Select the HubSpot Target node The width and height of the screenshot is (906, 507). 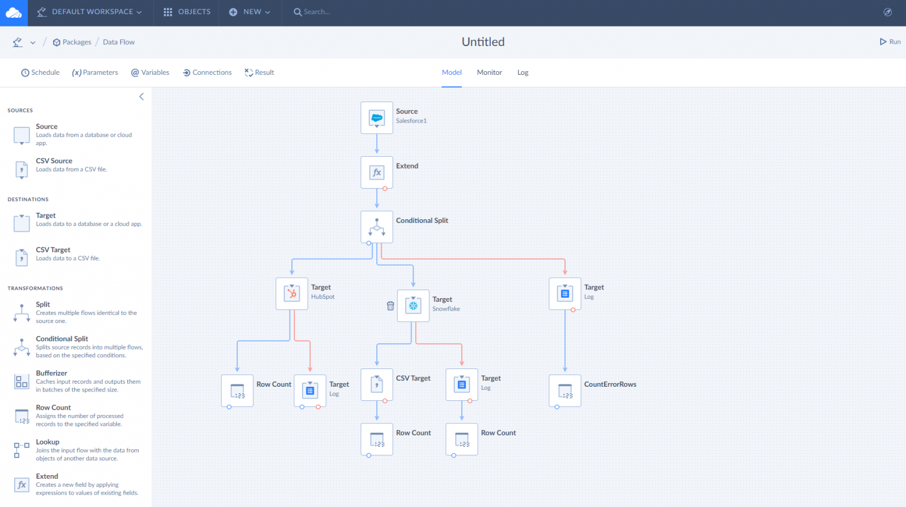291,294
